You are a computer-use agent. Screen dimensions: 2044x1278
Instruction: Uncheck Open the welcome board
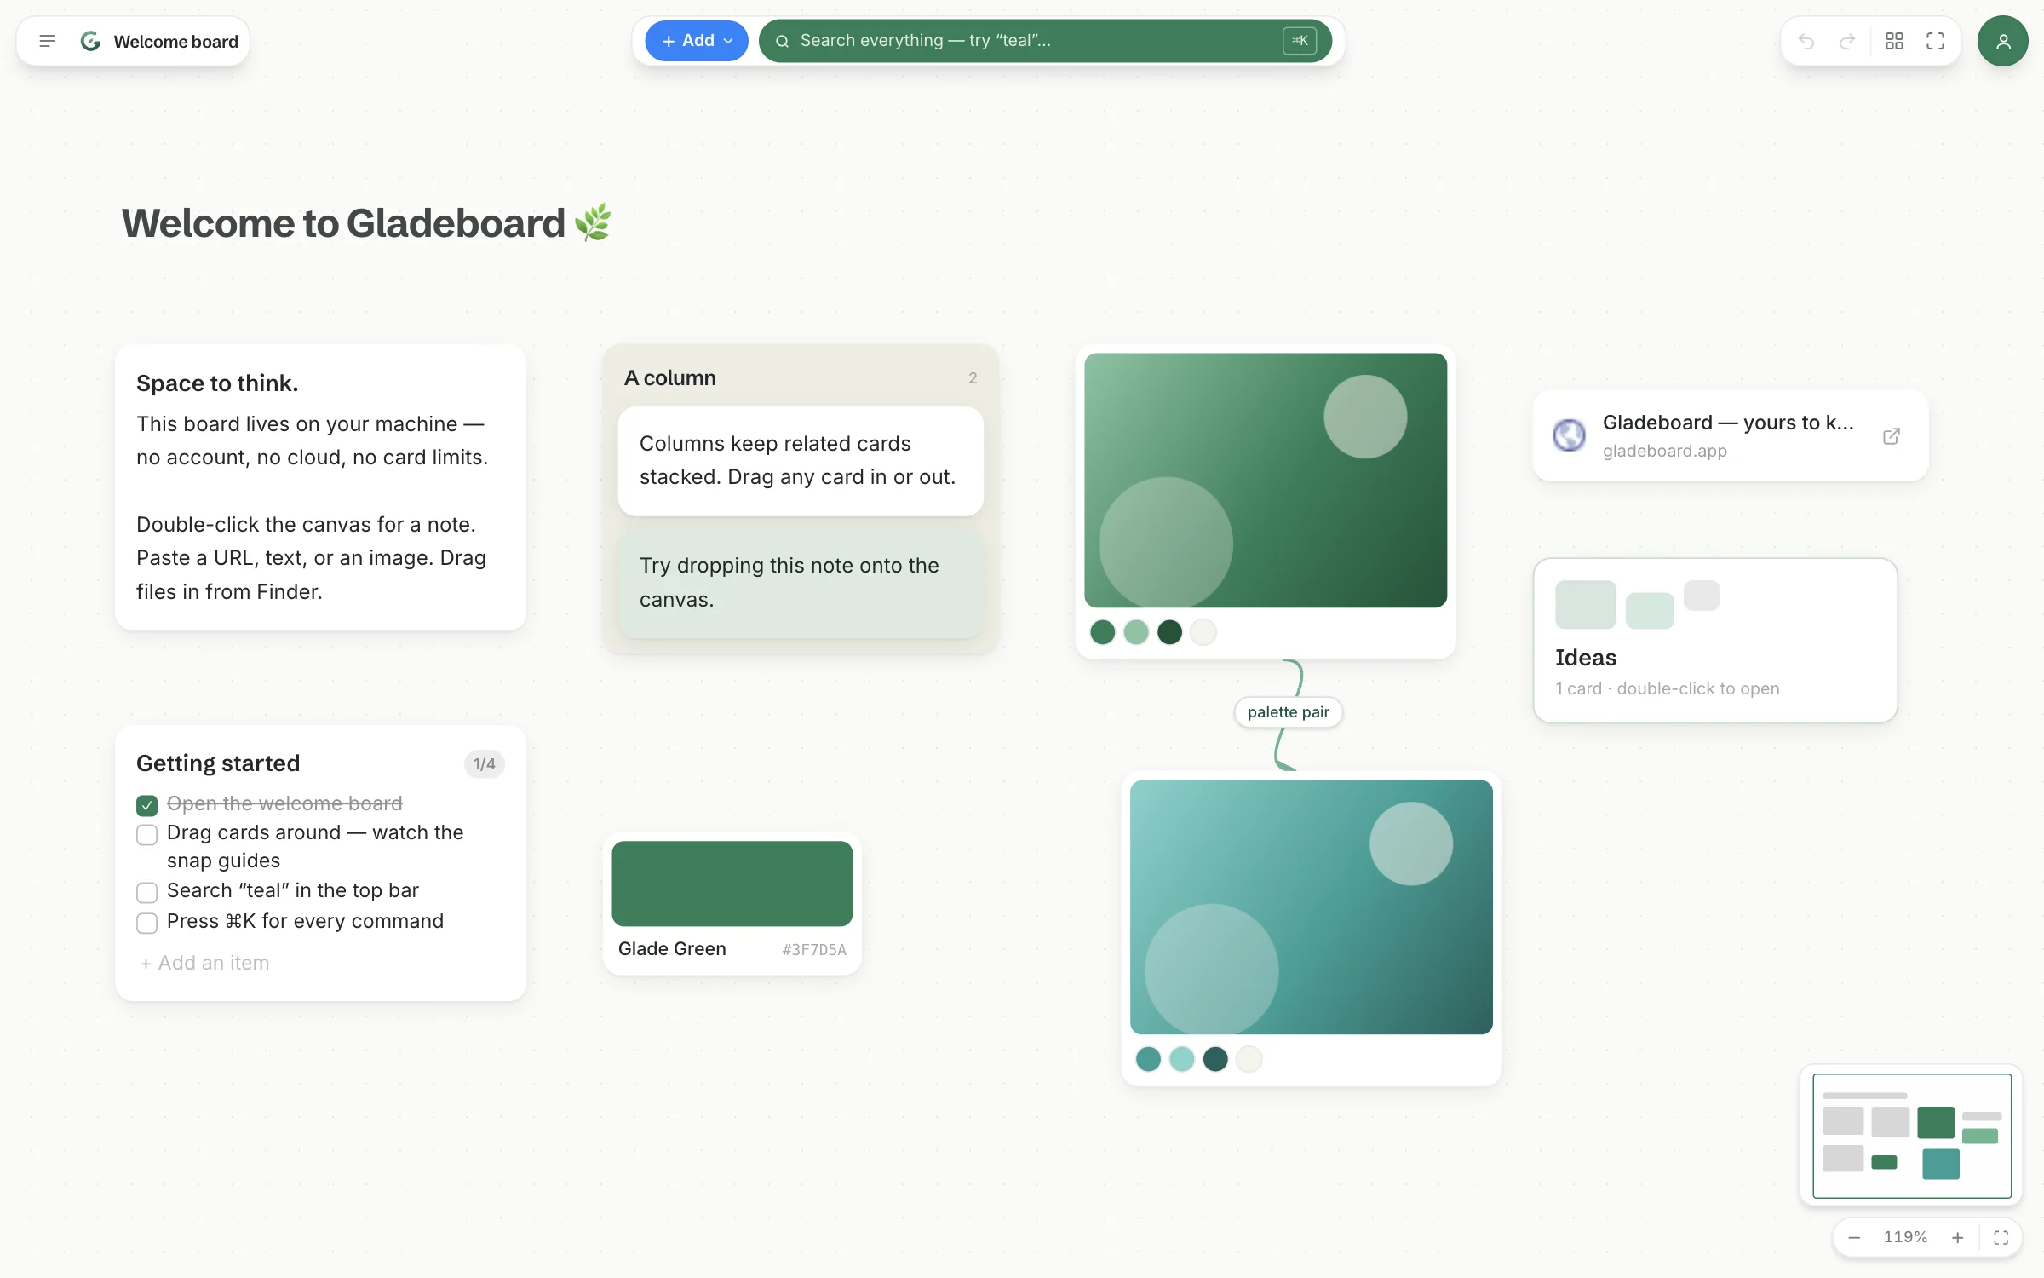pyautogui.click(x=146, y=805)
